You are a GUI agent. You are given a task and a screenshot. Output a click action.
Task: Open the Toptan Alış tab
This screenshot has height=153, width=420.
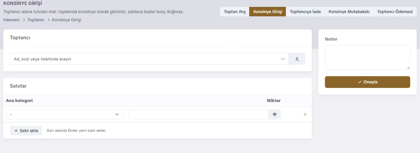(x=235, y=12)
